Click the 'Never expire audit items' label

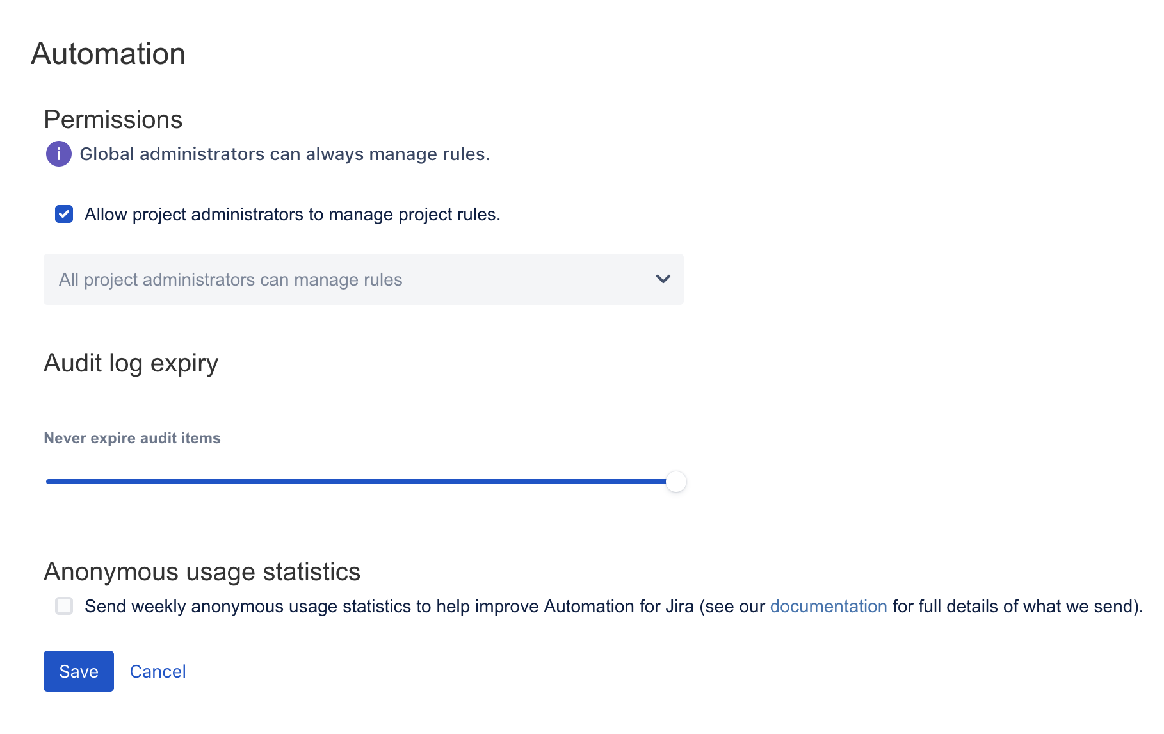[132, 438]
